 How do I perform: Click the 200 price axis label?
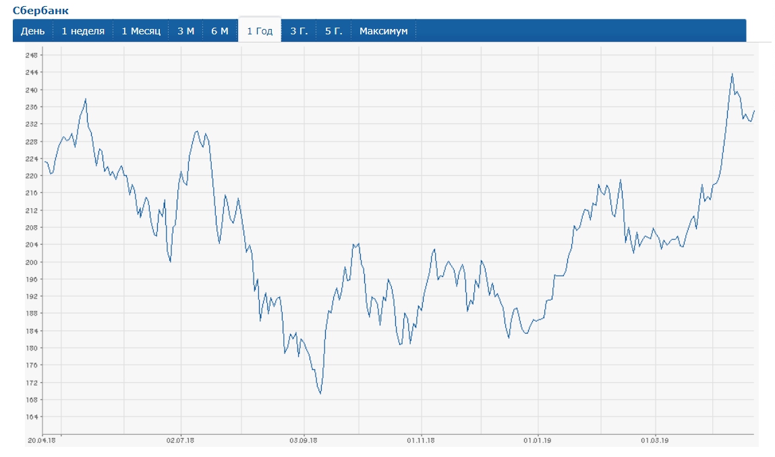[x=32, y=262]
